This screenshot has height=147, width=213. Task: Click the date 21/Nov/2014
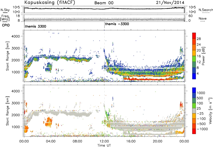click(170, 3)
